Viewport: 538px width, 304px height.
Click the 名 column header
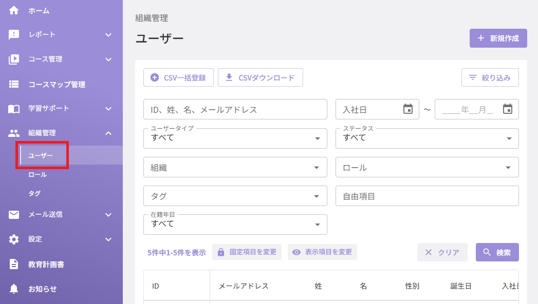363,286
